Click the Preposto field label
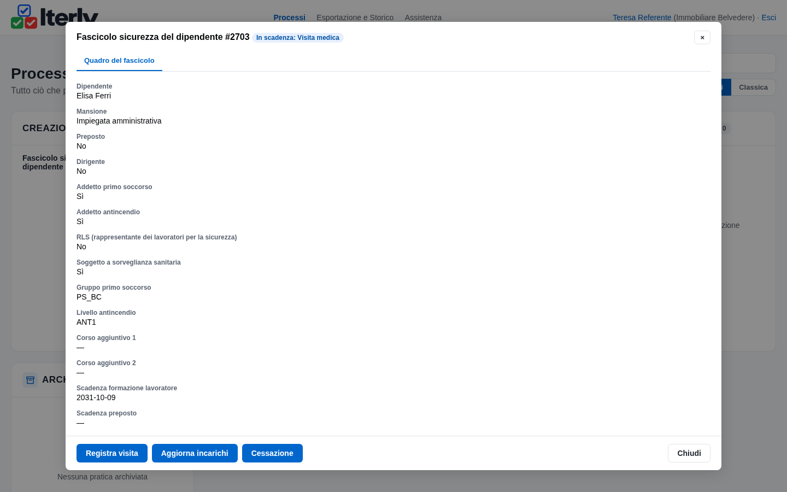 91,137
